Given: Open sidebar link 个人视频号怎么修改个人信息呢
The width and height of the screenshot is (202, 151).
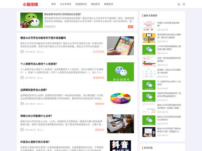Looking at the screenshot, I should (x=169, y=83).
